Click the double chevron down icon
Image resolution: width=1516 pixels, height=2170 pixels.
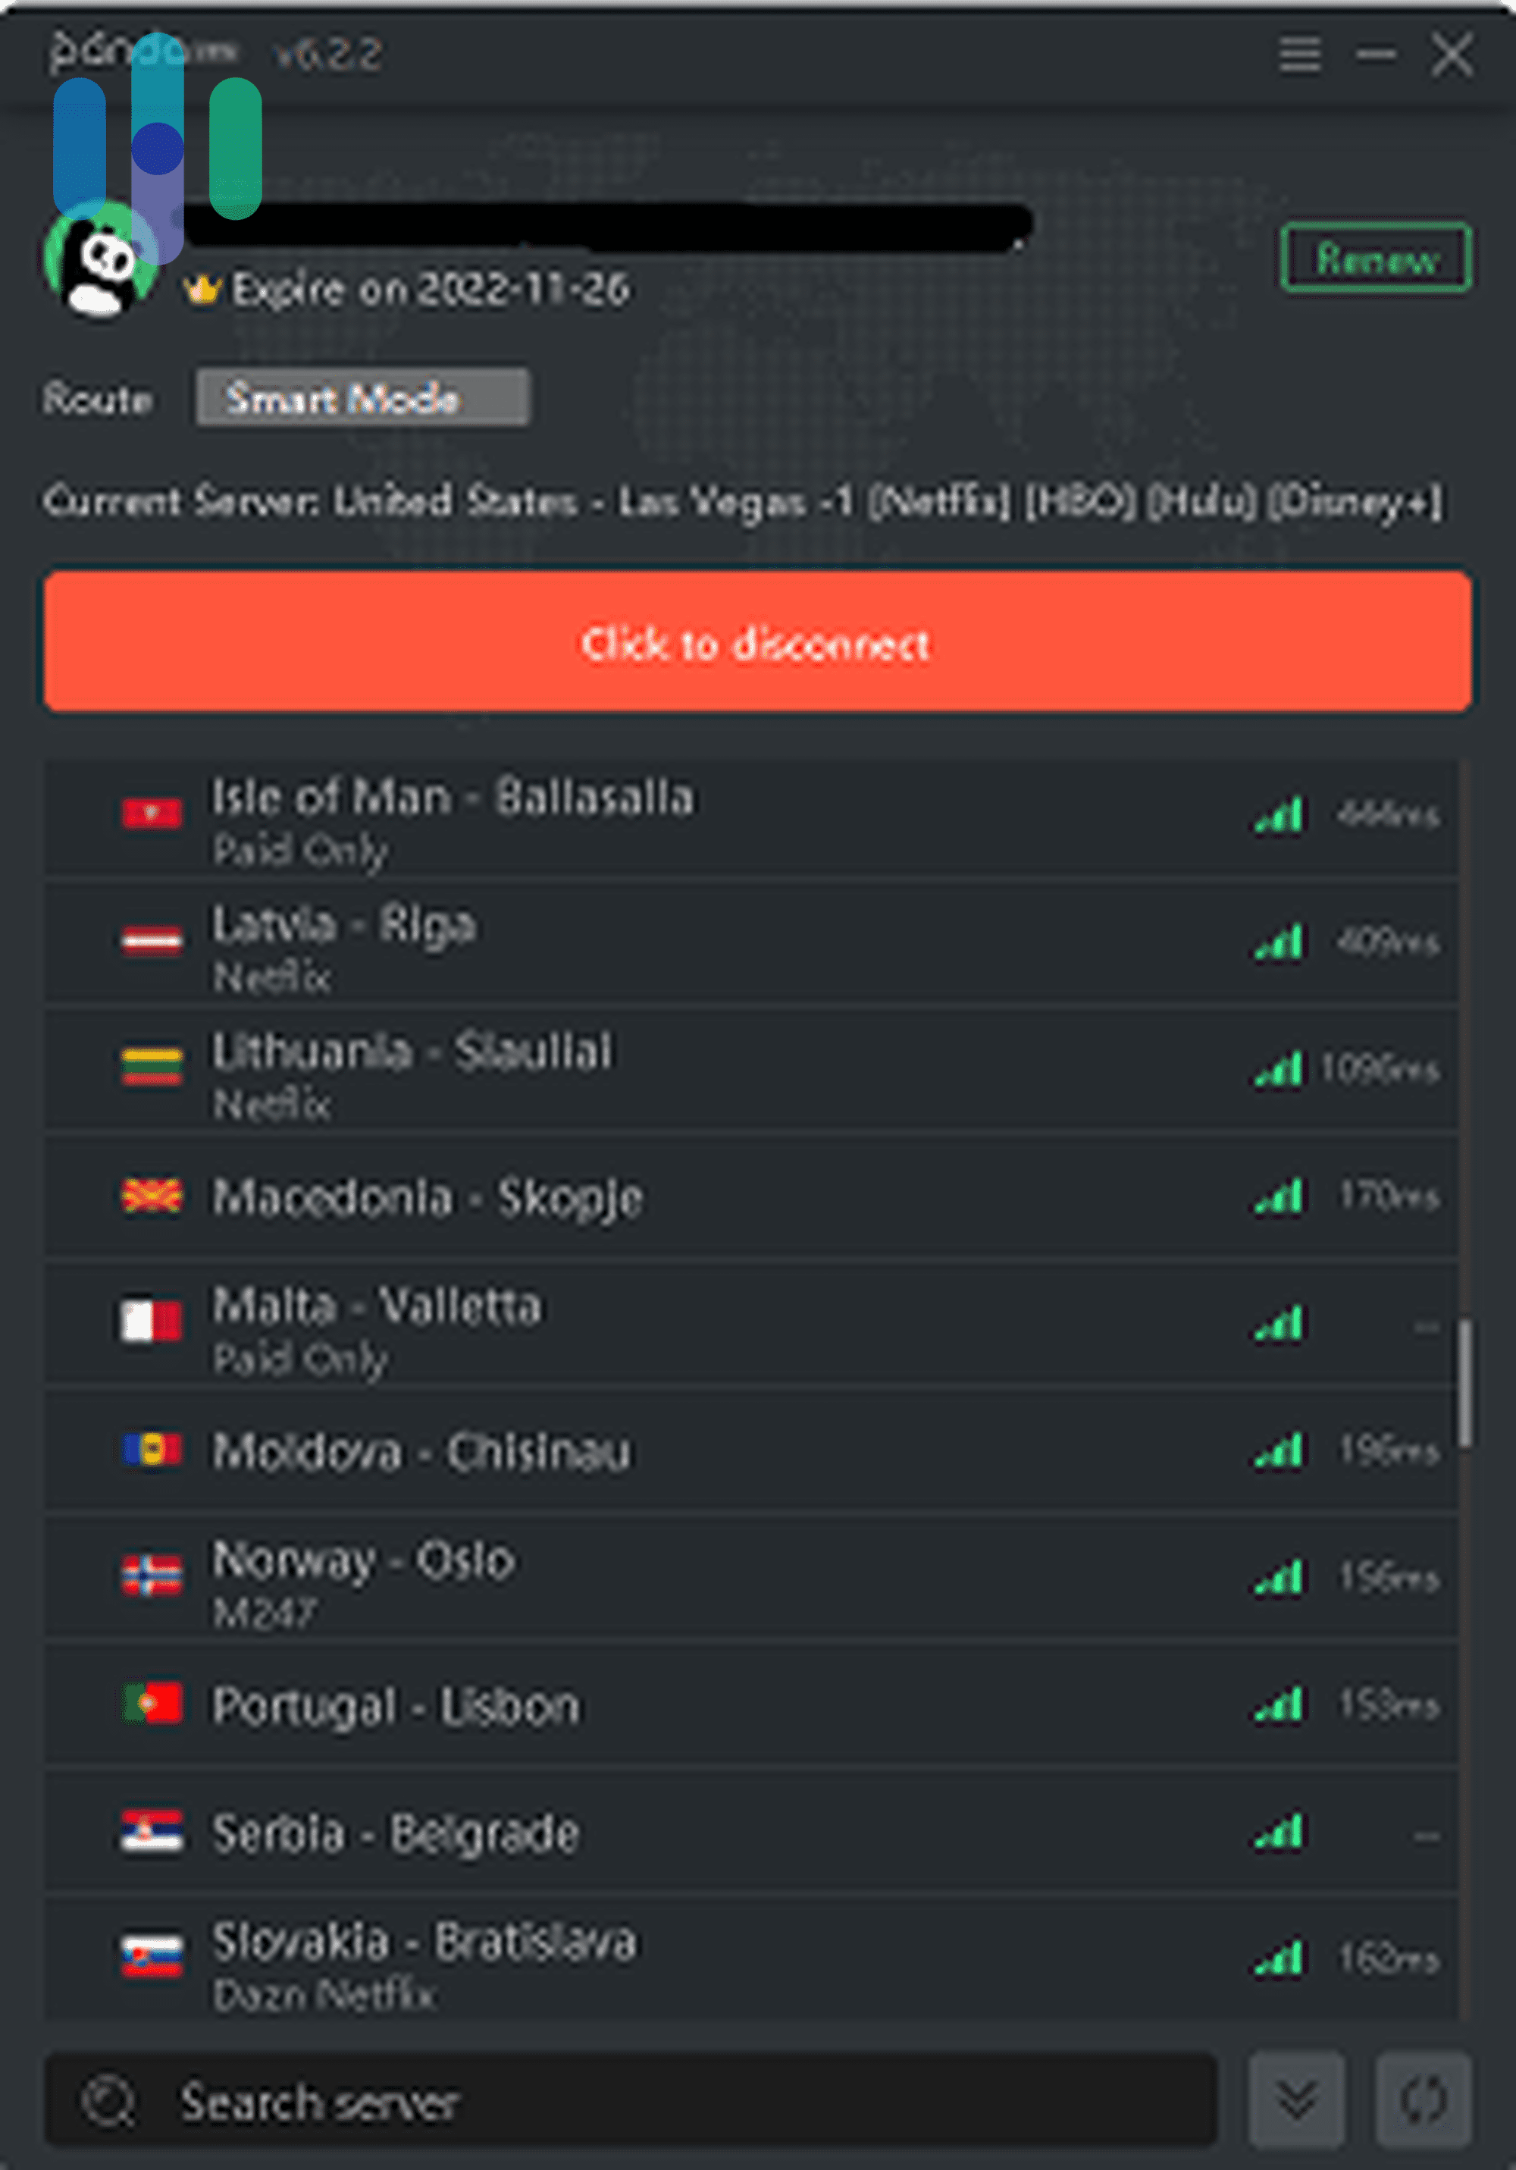1295,2099
